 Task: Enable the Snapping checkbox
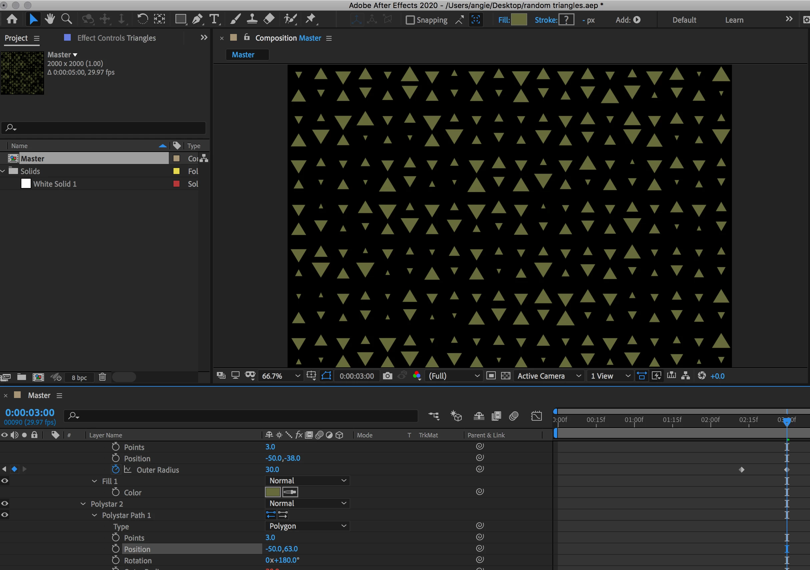coord(410,20)
